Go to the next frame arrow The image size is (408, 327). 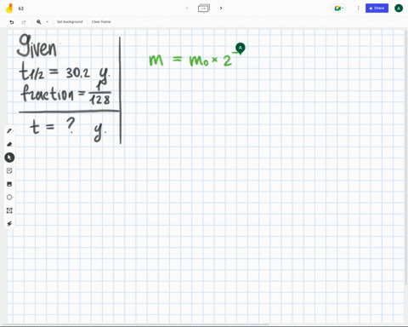coord(221,8)
